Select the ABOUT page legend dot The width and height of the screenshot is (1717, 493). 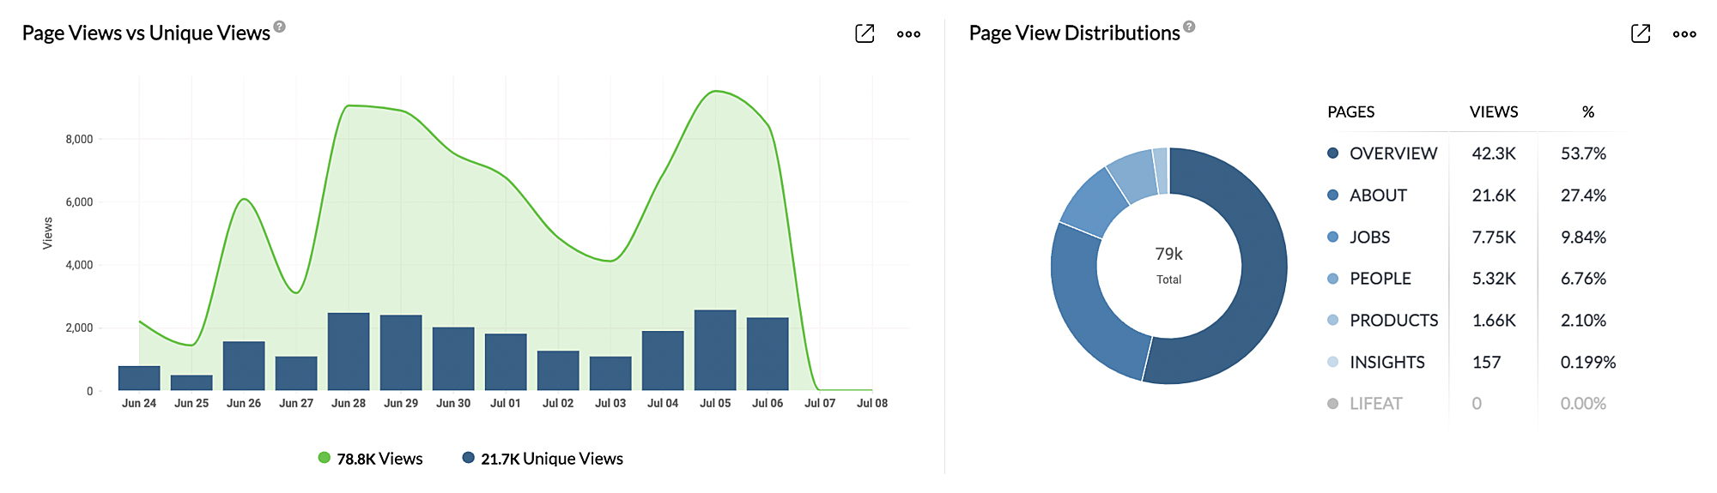point(1332,195)
